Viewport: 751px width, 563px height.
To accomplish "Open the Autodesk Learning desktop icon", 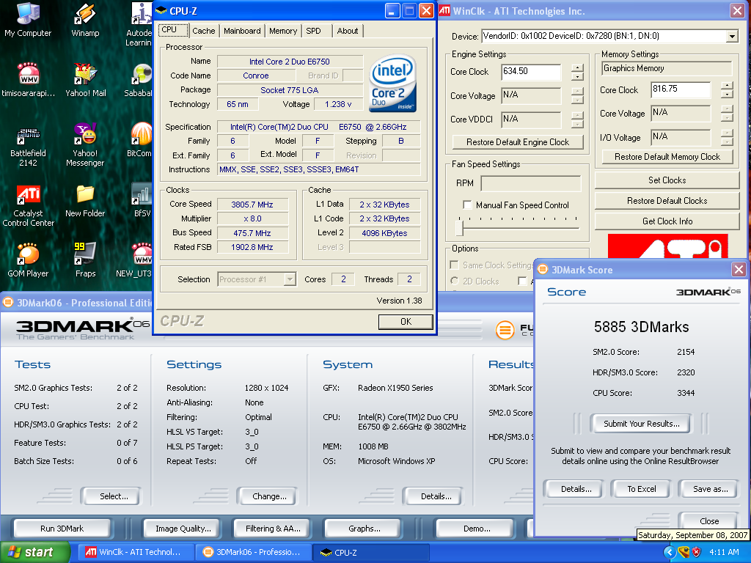I will pos(140,24).
